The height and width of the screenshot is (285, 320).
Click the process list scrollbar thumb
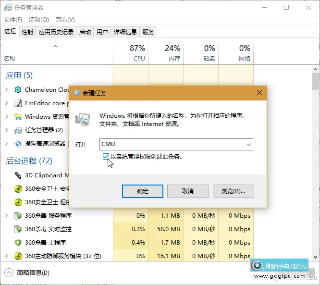click(x=316, y=81)
